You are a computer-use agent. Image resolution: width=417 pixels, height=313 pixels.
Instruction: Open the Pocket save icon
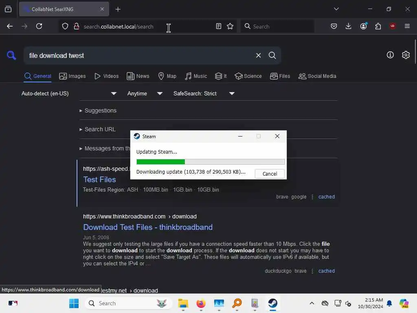334,26
